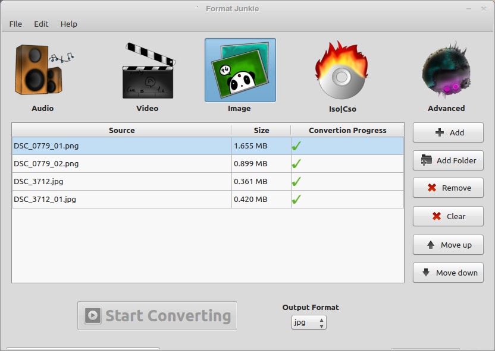Image resolution: width=495 pixels, height=351 pixels.
Task: Click the green checkmark for DSC_0779_02.png
Action: click(x=296, y=163)
